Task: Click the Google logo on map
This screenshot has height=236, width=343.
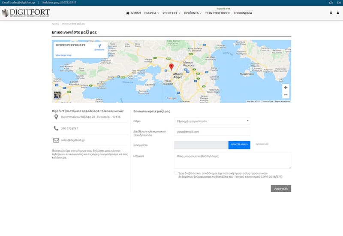Action: 171,98
